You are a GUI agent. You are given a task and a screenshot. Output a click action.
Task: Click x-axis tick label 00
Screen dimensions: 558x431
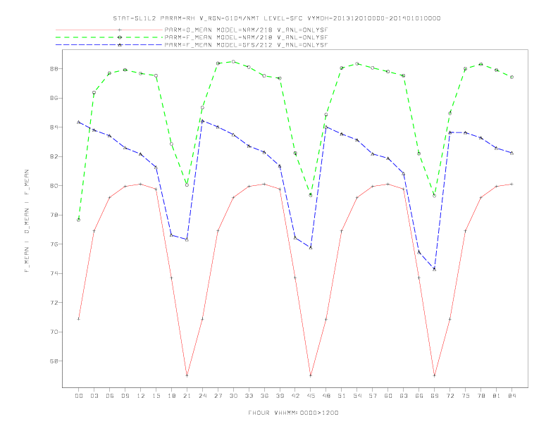[x=79, y=396]
